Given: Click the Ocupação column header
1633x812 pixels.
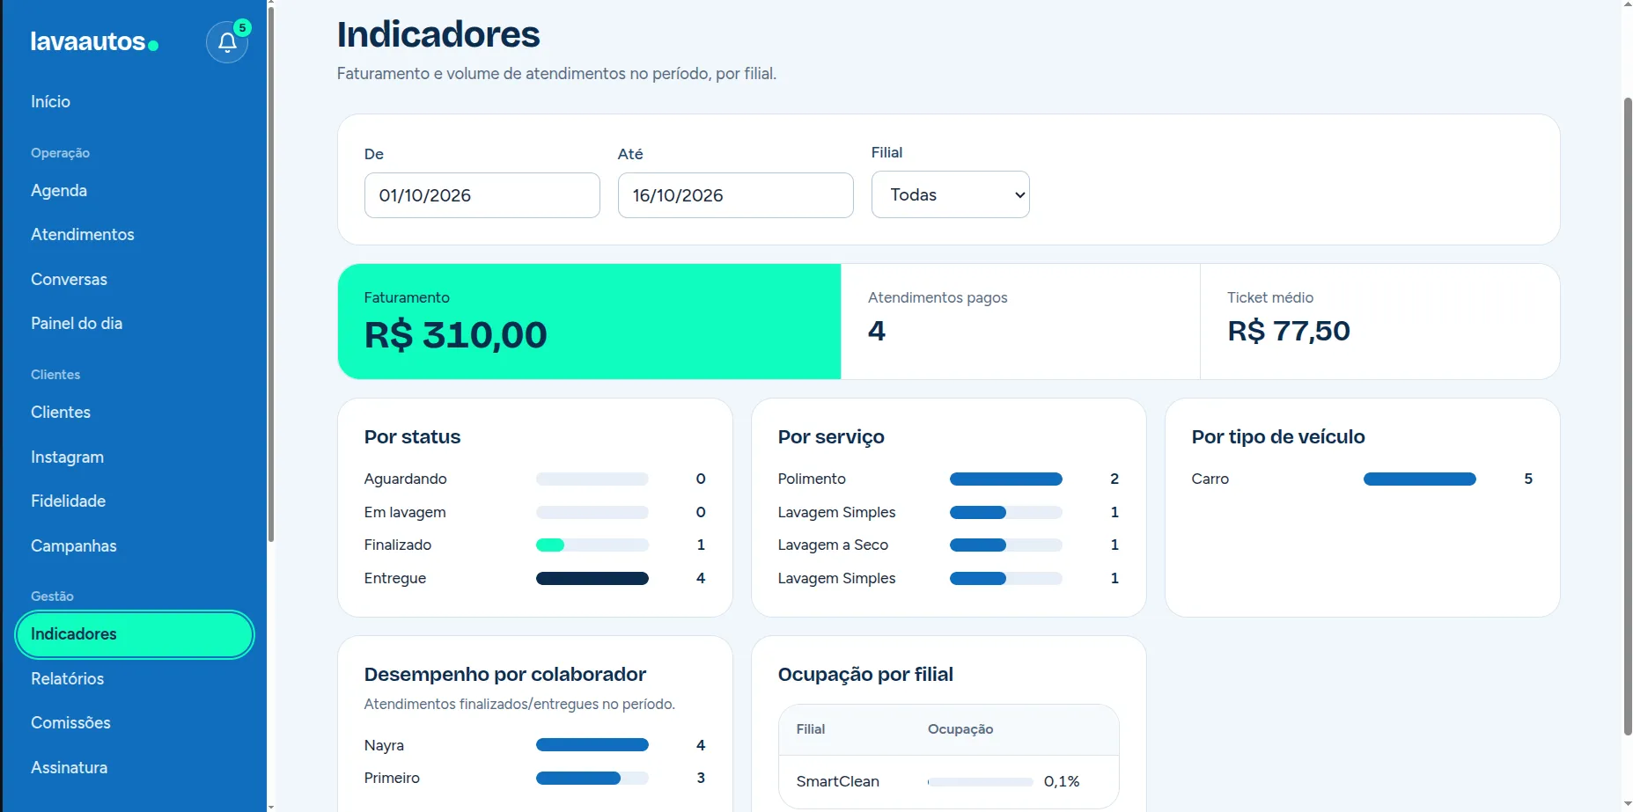Looking at the screenshot, I should (960, 729).
